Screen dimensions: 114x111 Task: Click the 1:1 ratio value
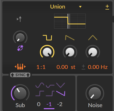point(41,67)
